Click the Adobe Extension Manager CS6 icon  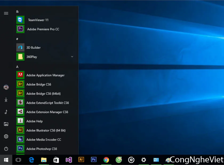(21, 112)
